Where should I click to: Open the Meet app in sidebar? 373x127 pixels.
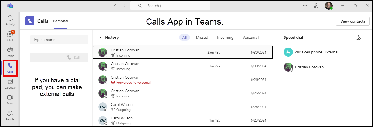click(x=10, y=100)
